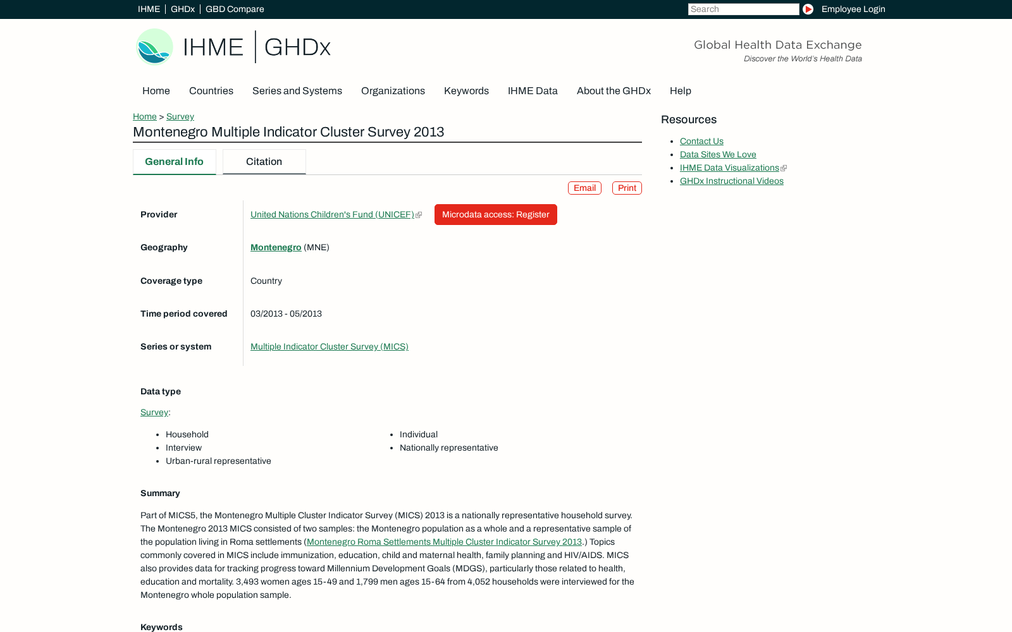Open Multiple Indicator Cluster Survey (MICS) link
Image resolution: width=1012 pixels, height=632 pixels.
(330, 346)
